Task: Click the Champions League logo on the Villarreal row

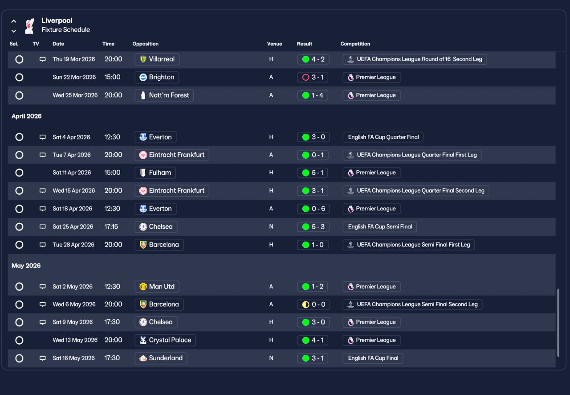Action: 350,59
